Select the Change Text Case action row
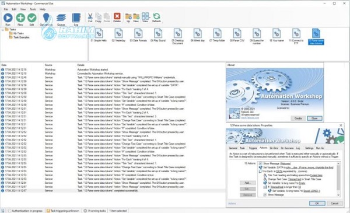 click(x=292, y=179)
